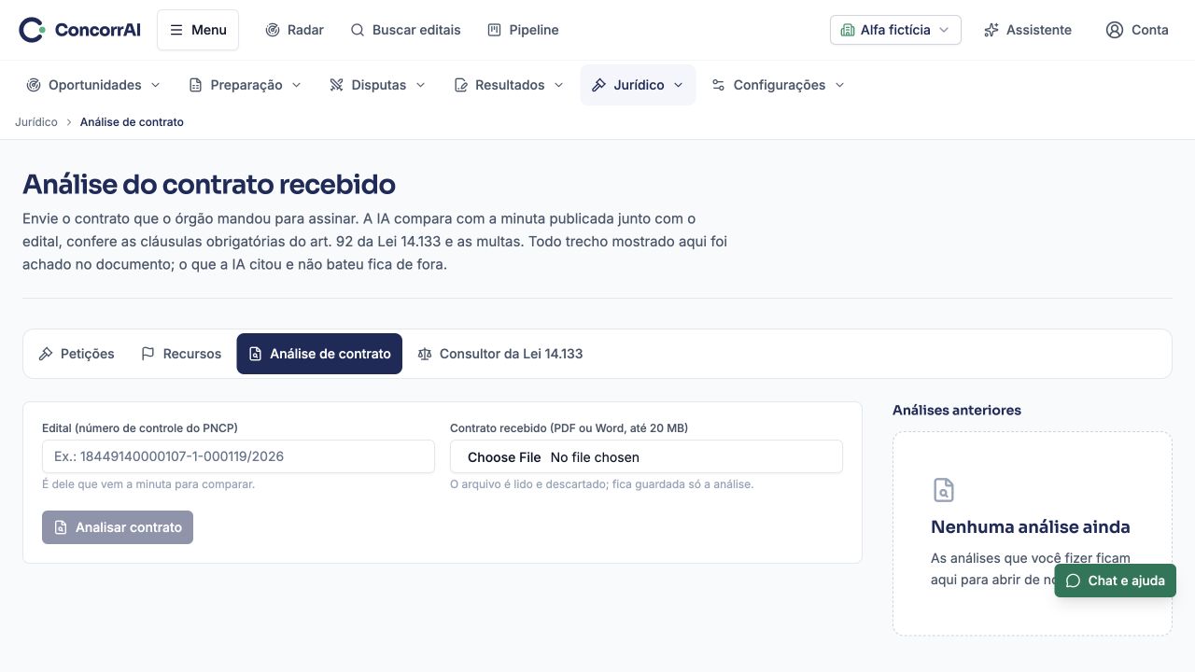1195x672 pixels.
Task: Click the Análises anteriores heading
Action: (x=957, y=410)
